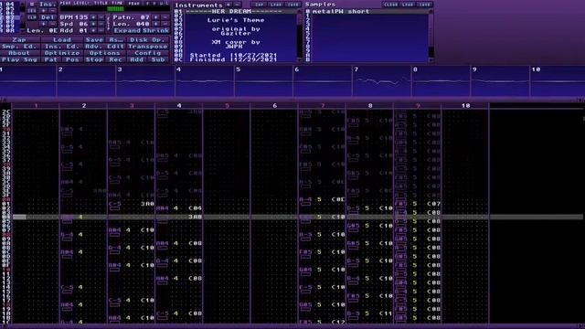Decrease Spd value

tap(101, 24)
